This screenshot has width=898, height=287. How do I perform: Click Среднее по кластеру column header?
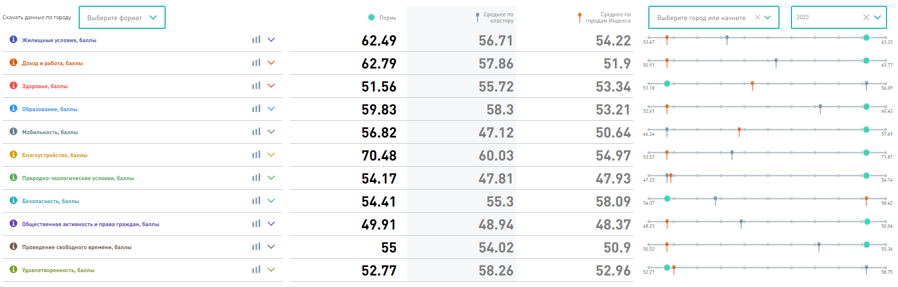pos(498,18)
